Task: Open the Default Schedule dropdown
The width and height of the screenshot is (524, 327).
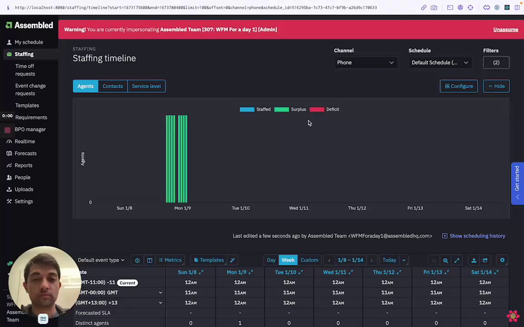Action: [x=440, y=63]
